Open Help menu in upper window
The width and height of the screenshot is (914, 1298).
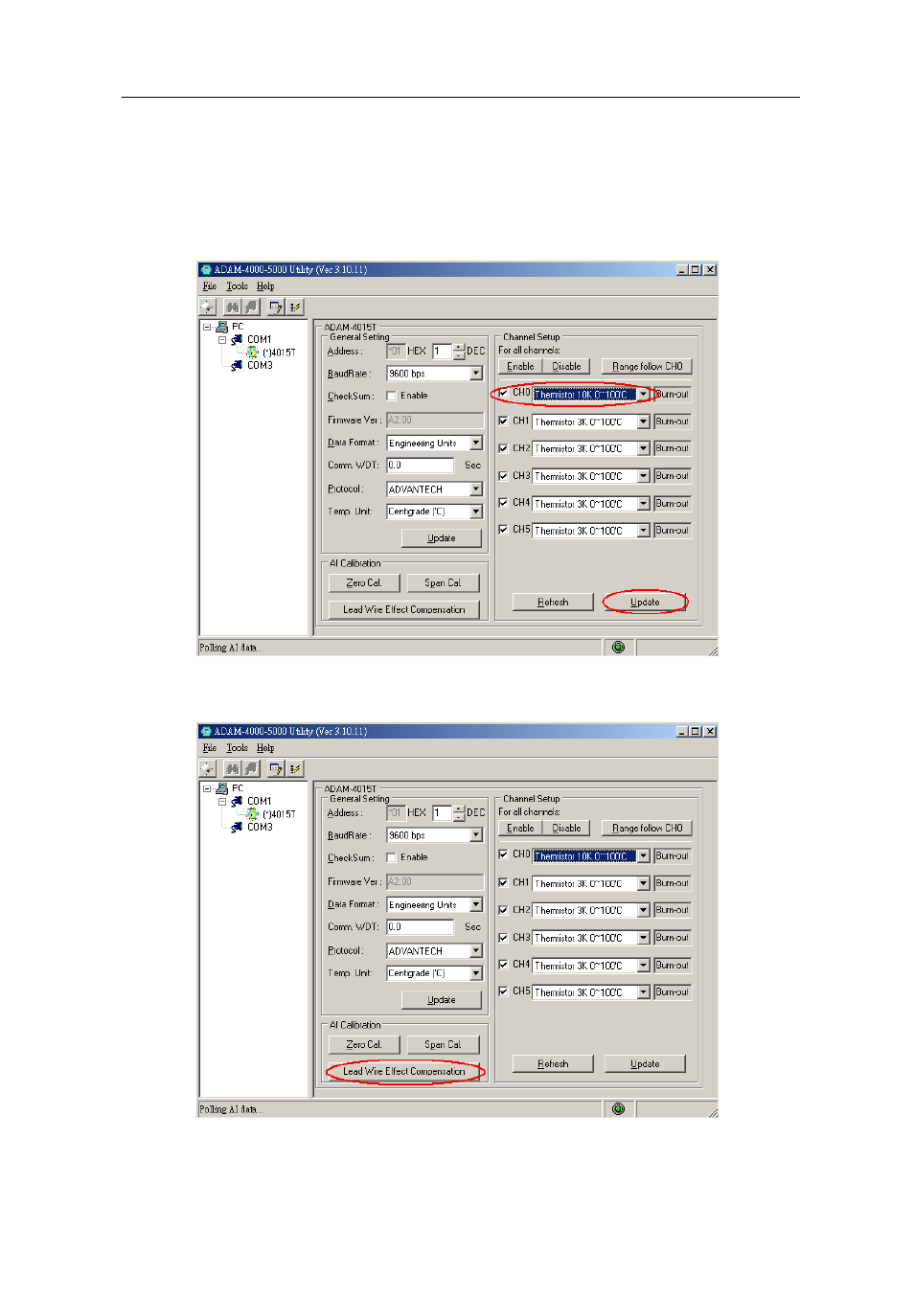coord(265,286)
